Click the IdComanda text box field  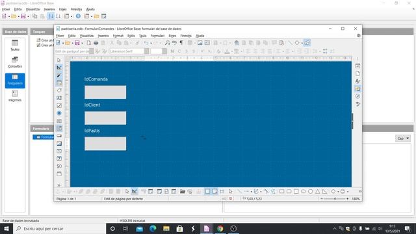[105, 92]
